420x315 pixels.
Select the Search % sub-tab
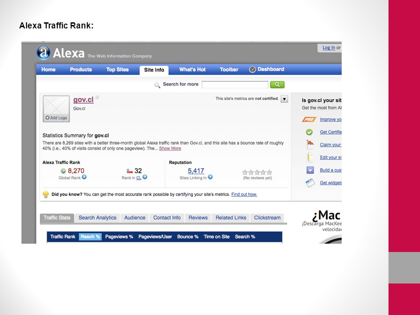pyautogui.click(x=245, y=237)
